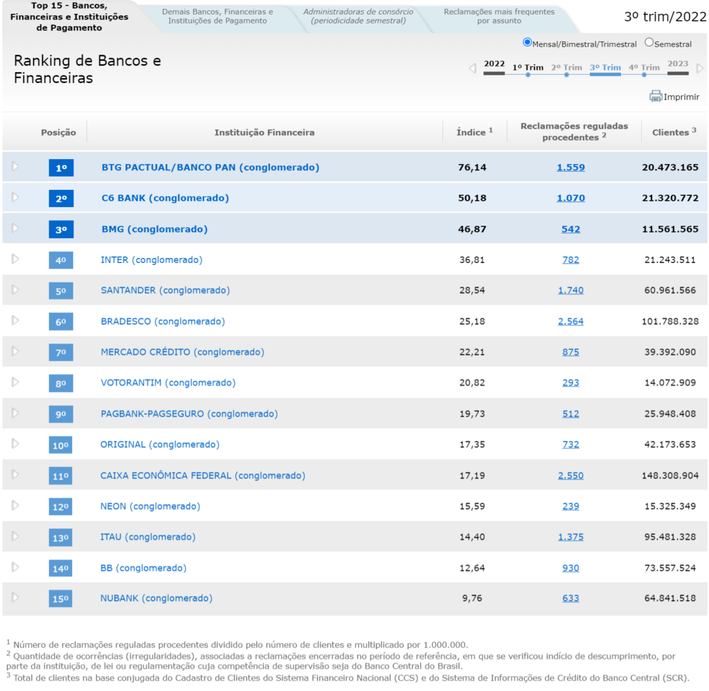Advance timeline with right arrow

[700, 69]
